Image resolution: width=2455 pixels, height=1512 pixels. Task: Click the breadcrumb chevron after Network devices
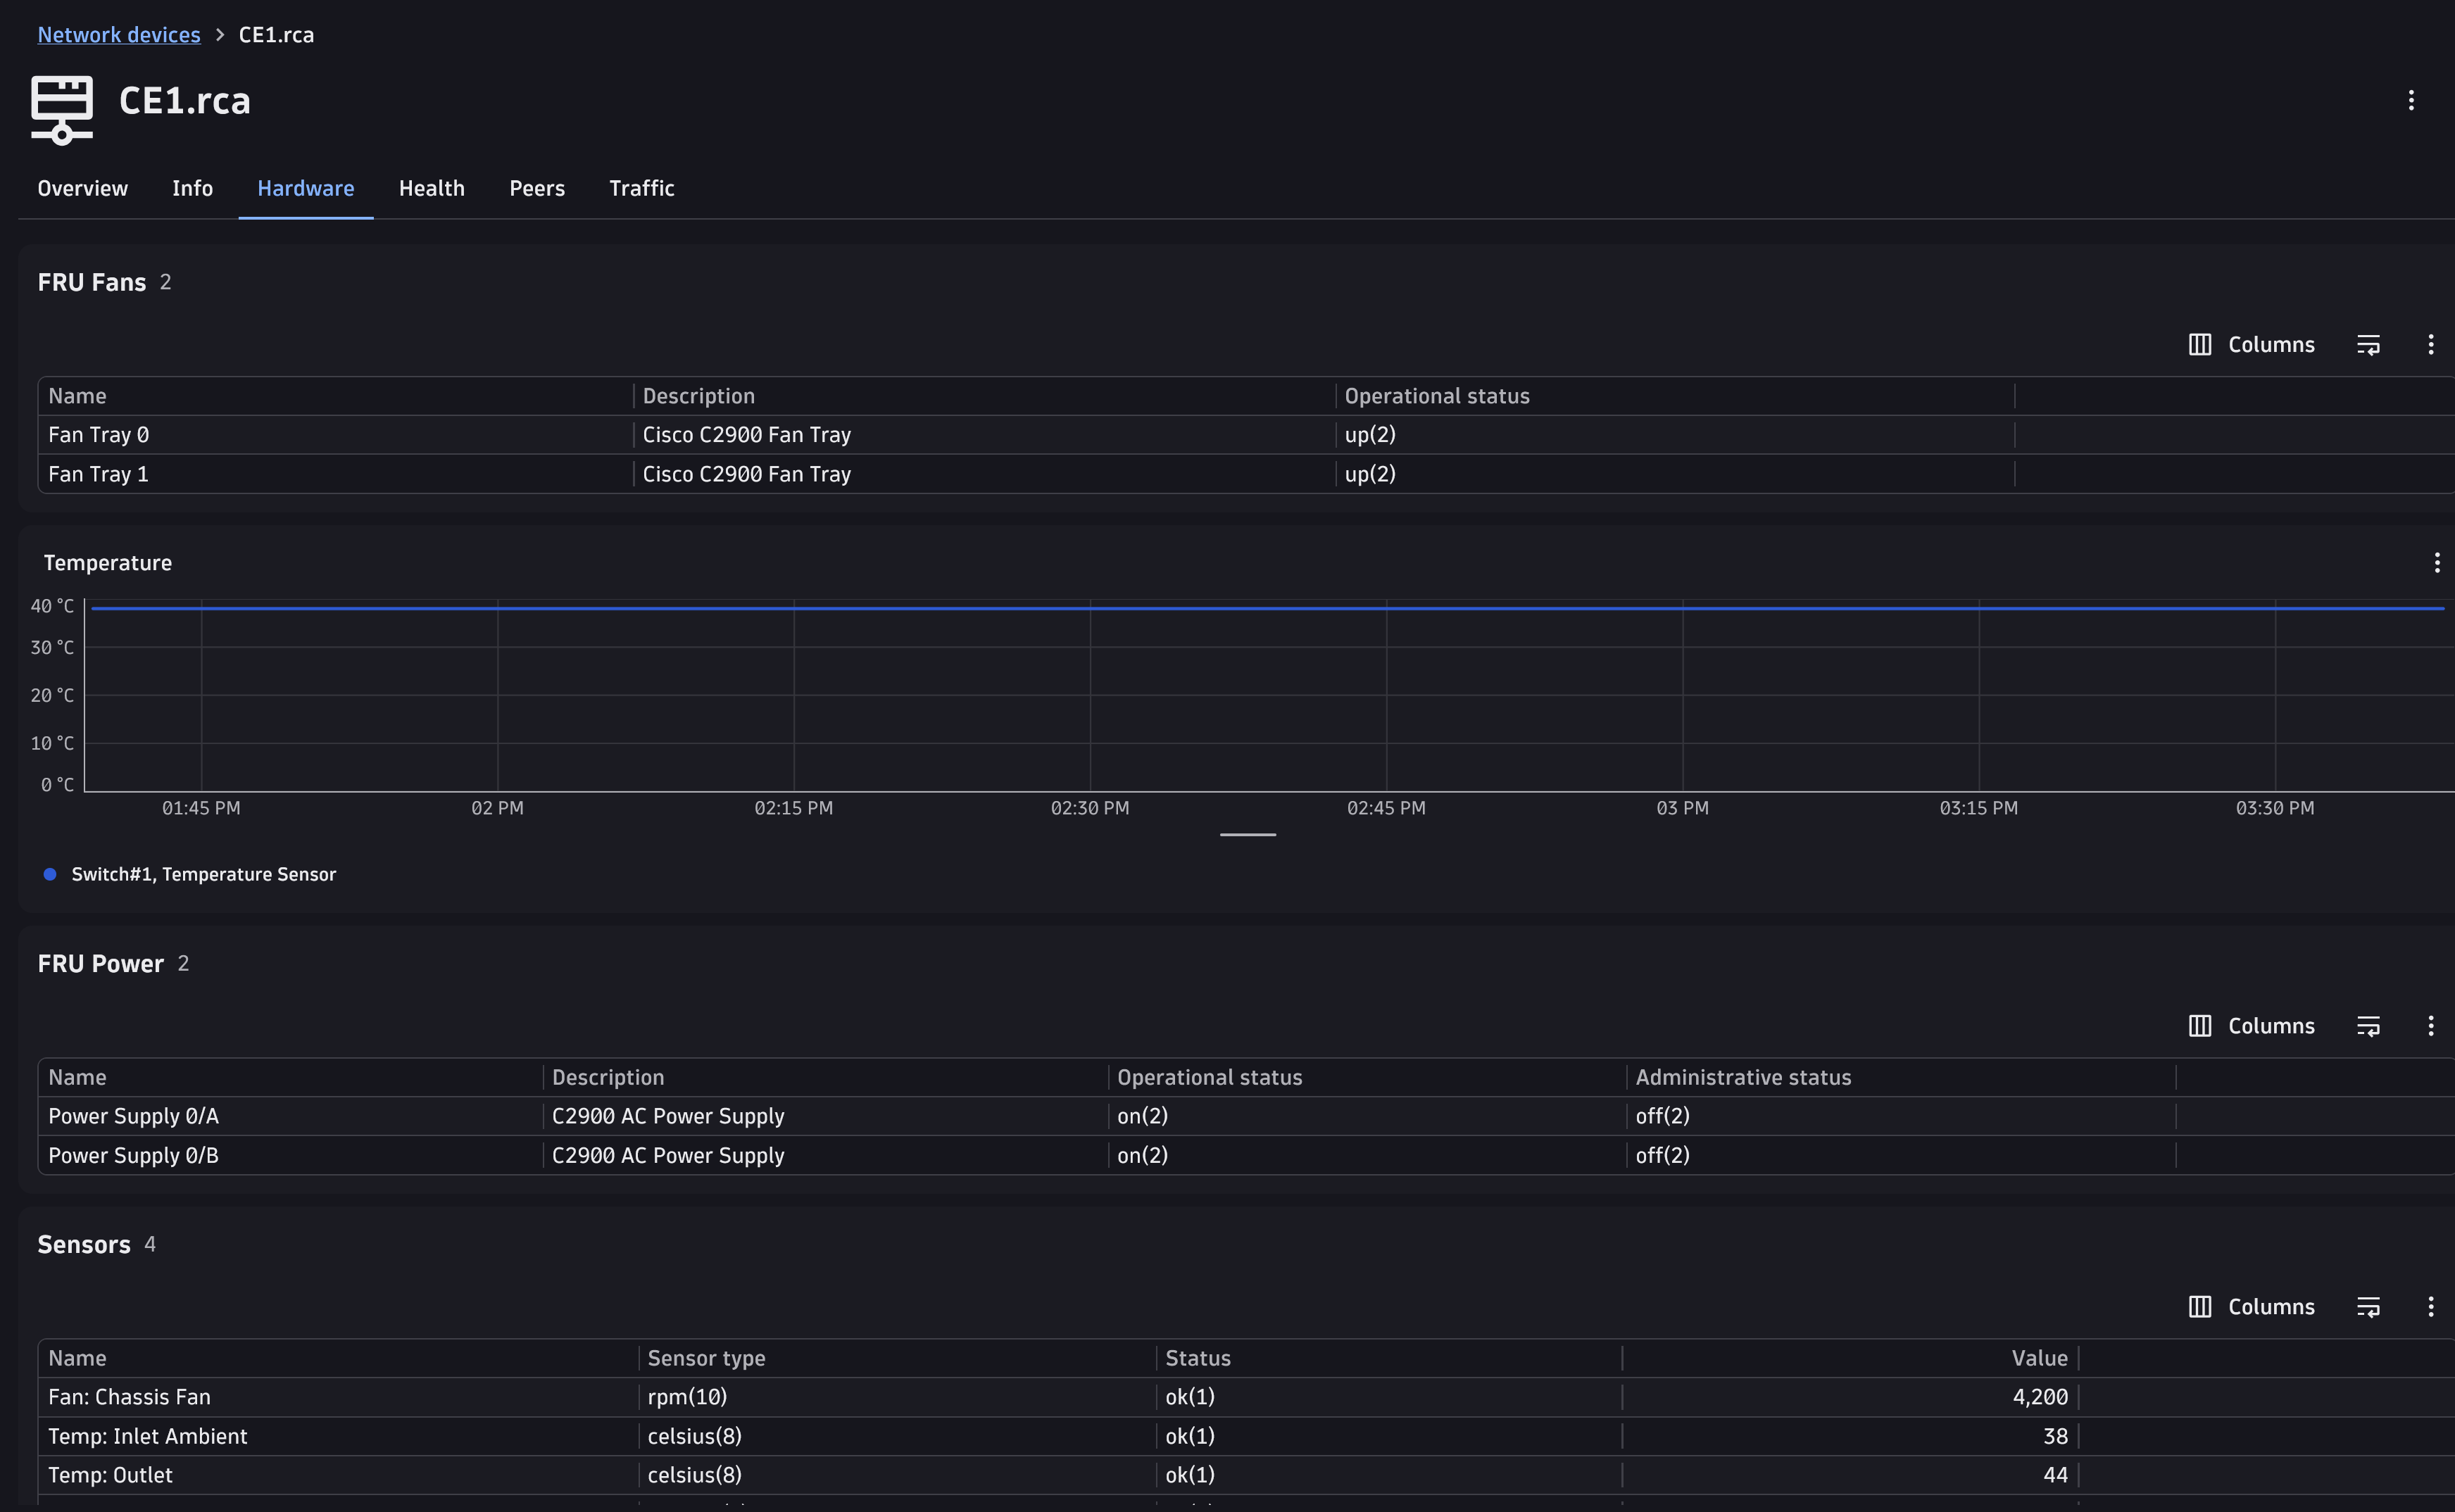click(220, 35)
